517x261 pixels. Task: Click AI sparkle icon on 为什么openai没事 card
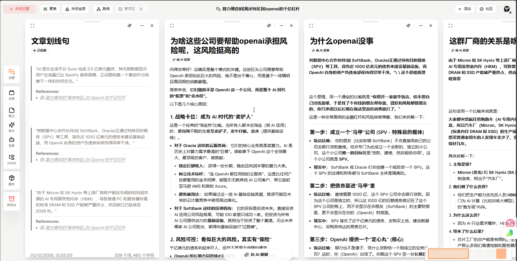point(408,26)
